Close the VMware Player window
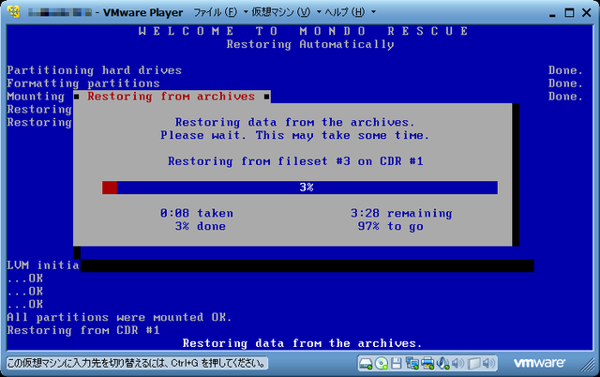Viewport: 600px width, 377px height. coord(586,12)
